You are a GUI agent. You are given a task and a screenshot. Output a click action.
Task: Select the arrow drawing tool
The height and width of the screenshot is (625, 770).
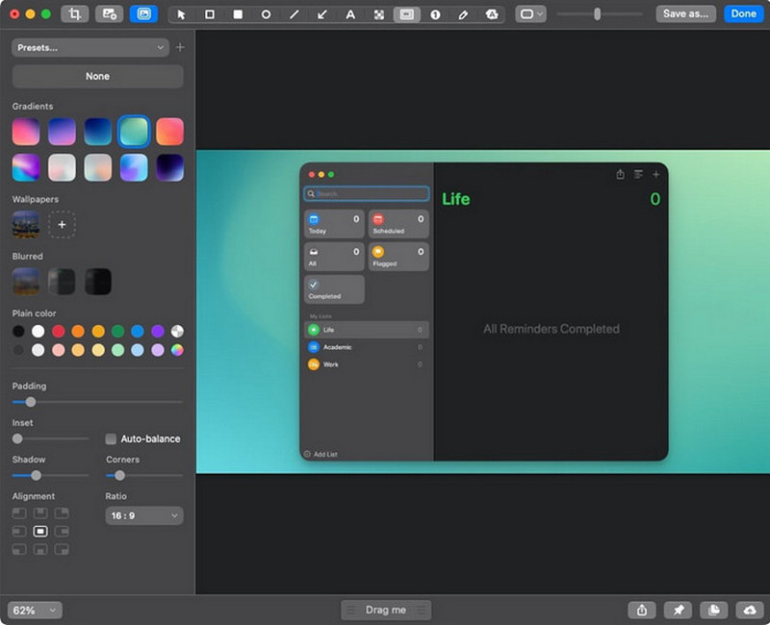[322, 14]
